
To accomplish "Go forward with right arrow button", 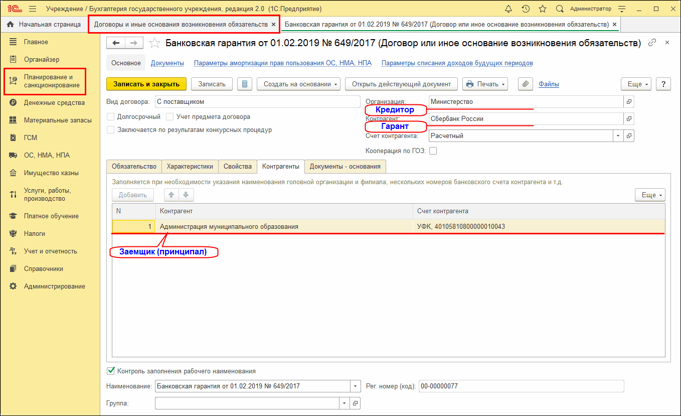I will point(134,43).
